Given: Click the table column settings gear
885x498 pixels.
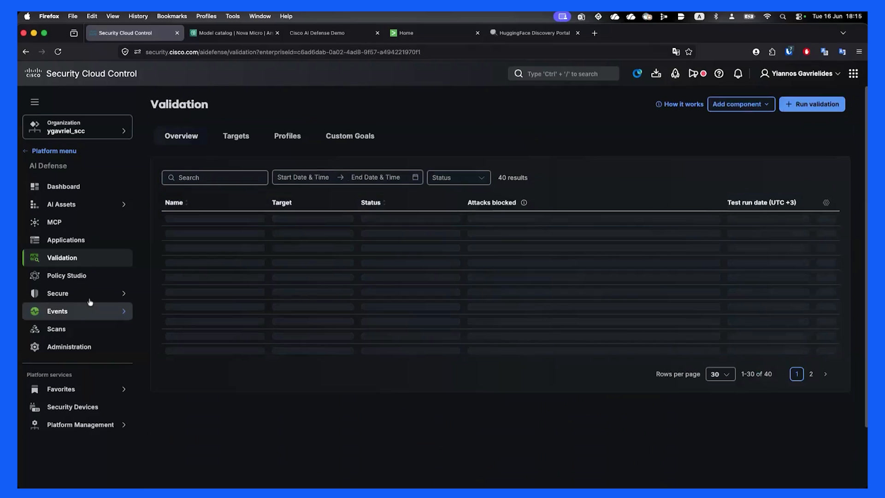Looking at the screenshot, I should tap(826, 203).
